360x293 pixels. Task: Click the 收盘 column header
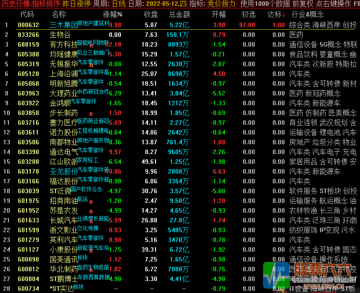tap(151, 15)
